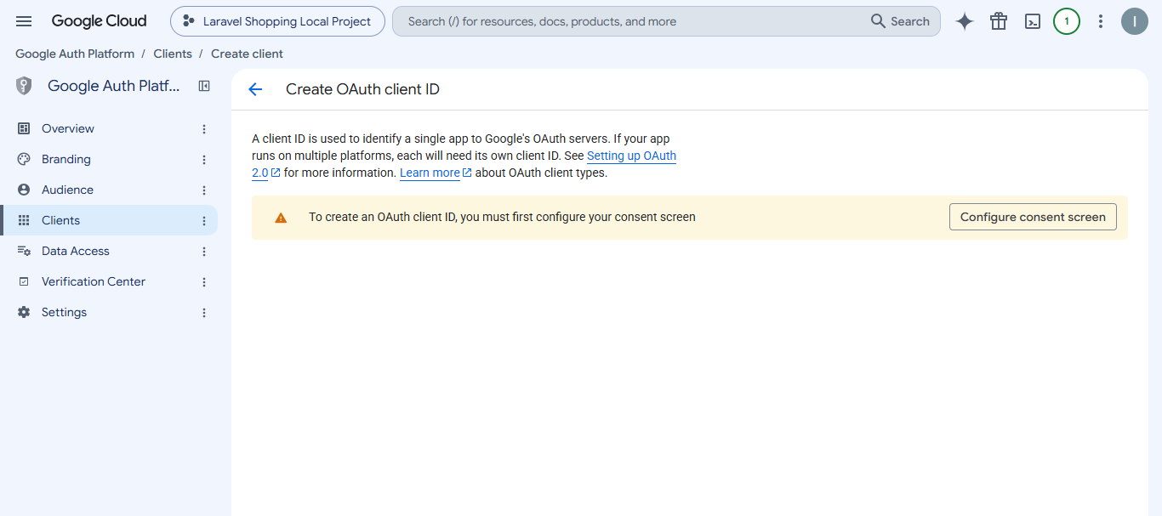Go to the Clients breadcrumb
This screenshot has width=1162, height=516.
click(x=173, y=54)
